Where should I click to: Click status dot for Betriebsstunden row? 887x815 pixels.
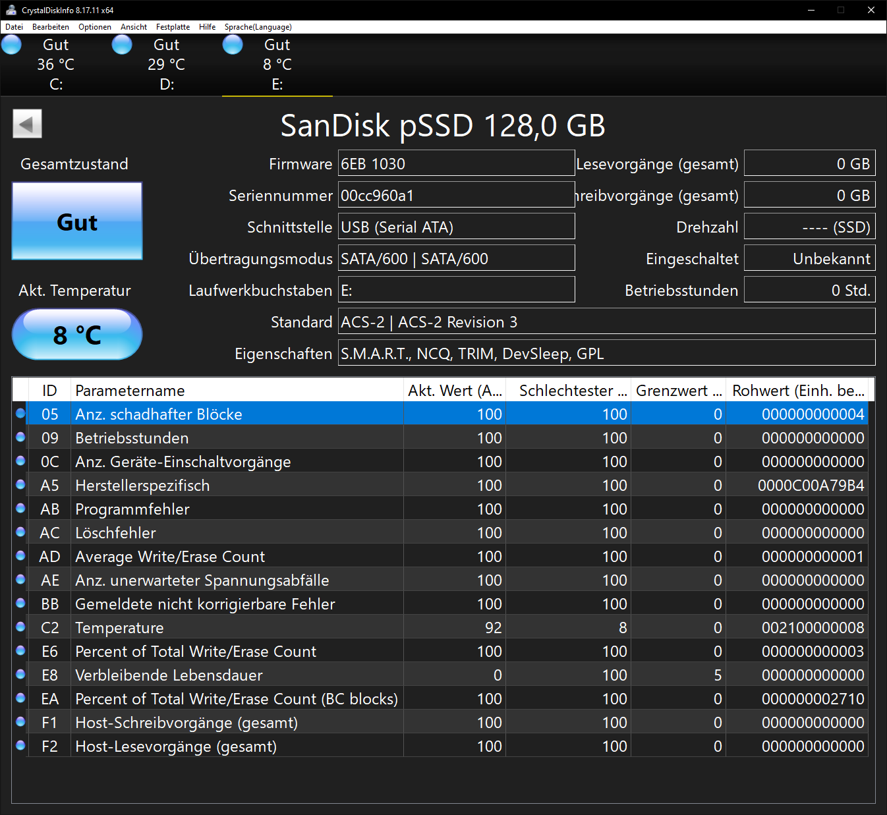[20, 437]
